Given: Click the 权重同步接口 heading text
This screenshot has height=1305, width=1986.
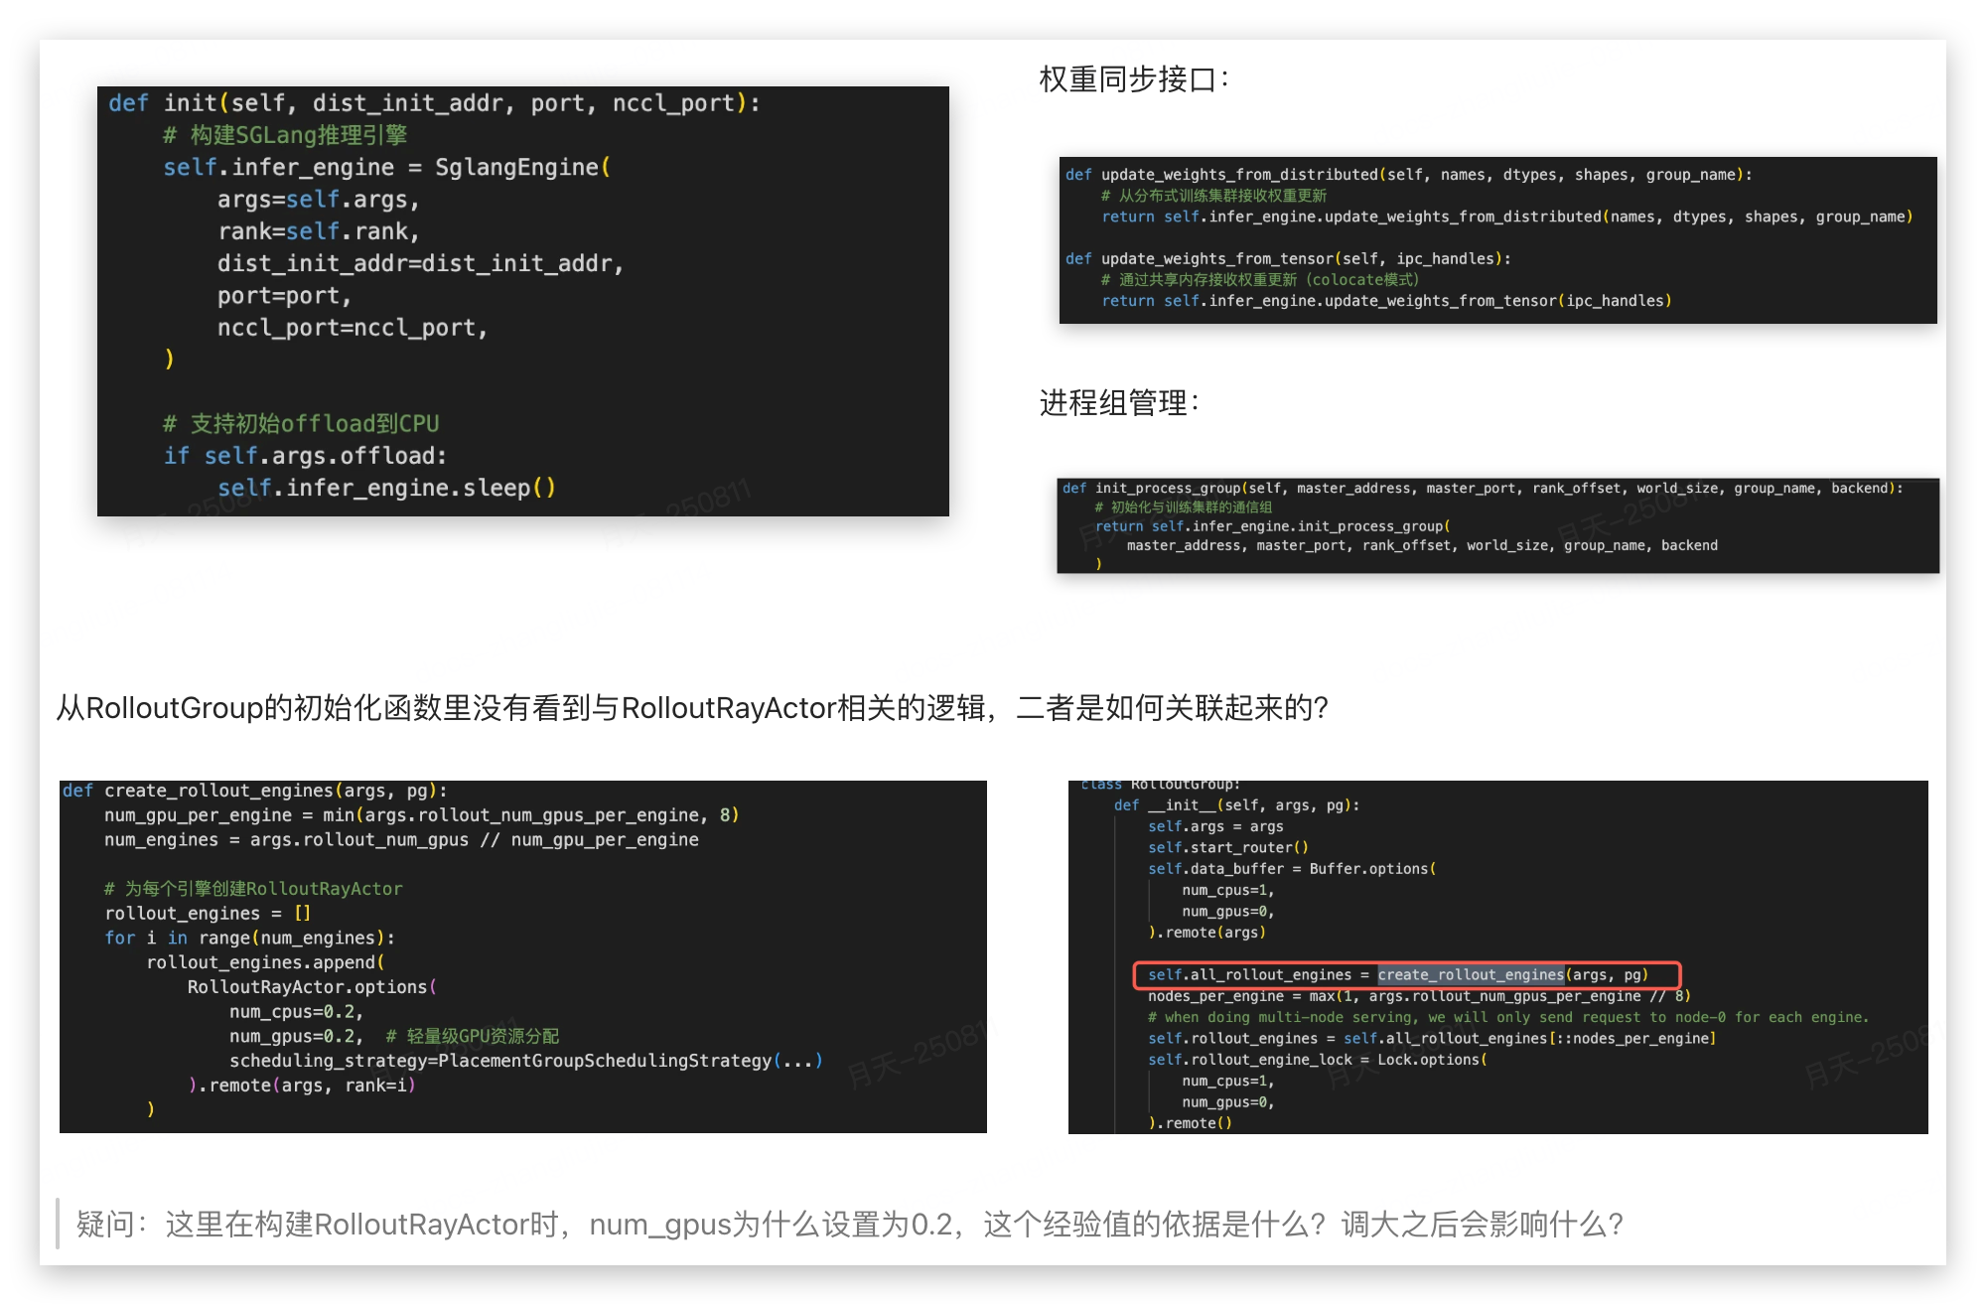Looking at the screenshot, I should (1133, 79).
